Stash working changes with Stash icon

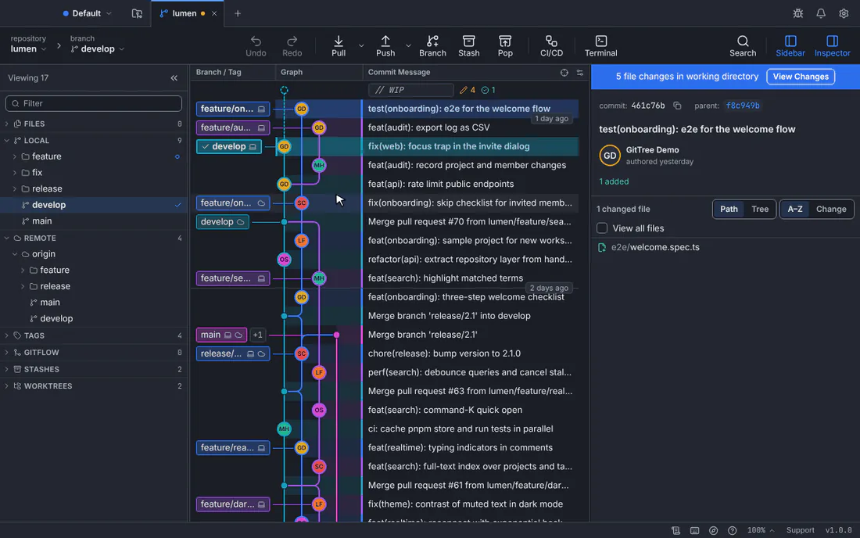[x=468, y=46]
